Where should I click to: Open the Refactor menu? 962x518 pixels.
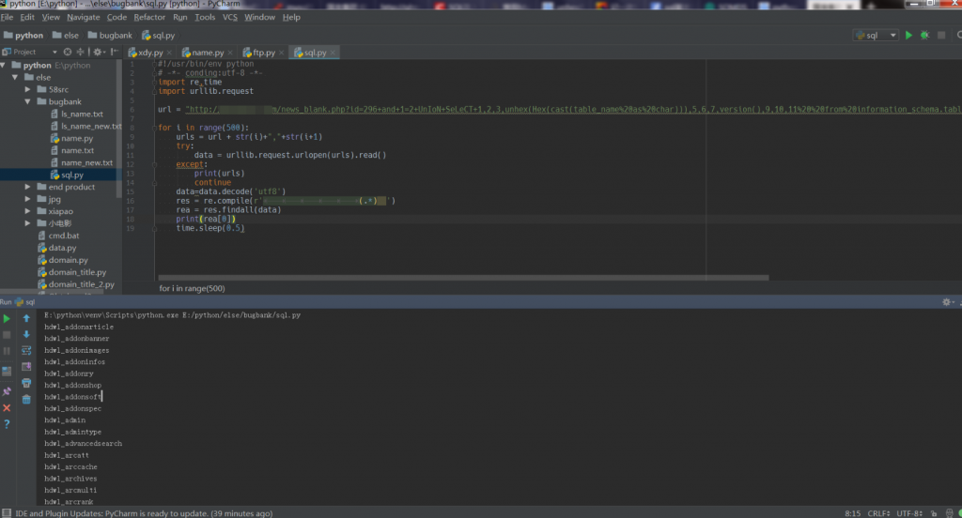point(149,17)
